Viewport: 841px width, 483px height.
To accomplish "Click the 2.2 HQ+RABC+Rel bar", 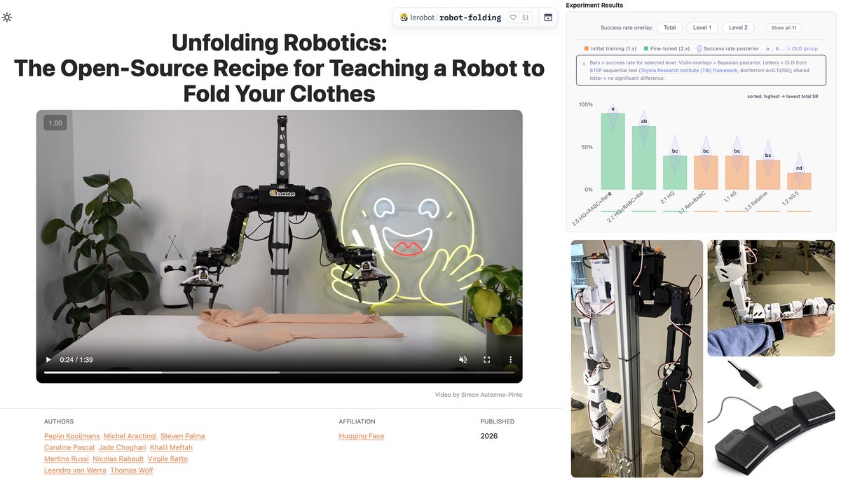I will click(x=643, y=157).
